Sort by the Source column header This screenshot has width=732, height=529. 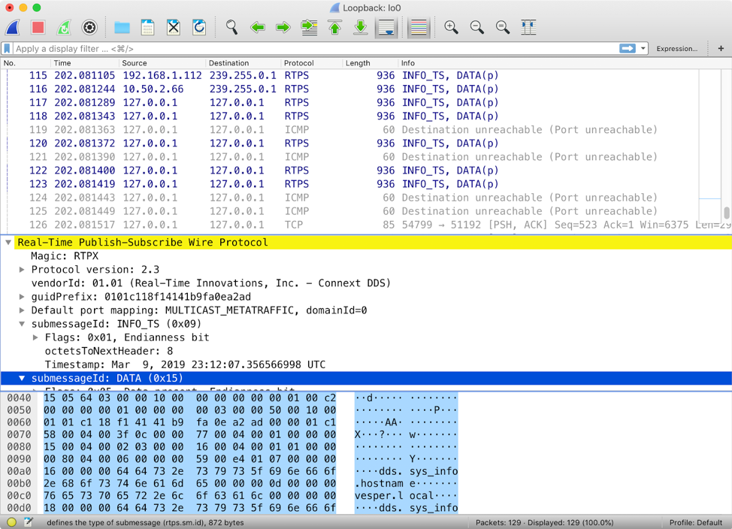coord(162,63)
